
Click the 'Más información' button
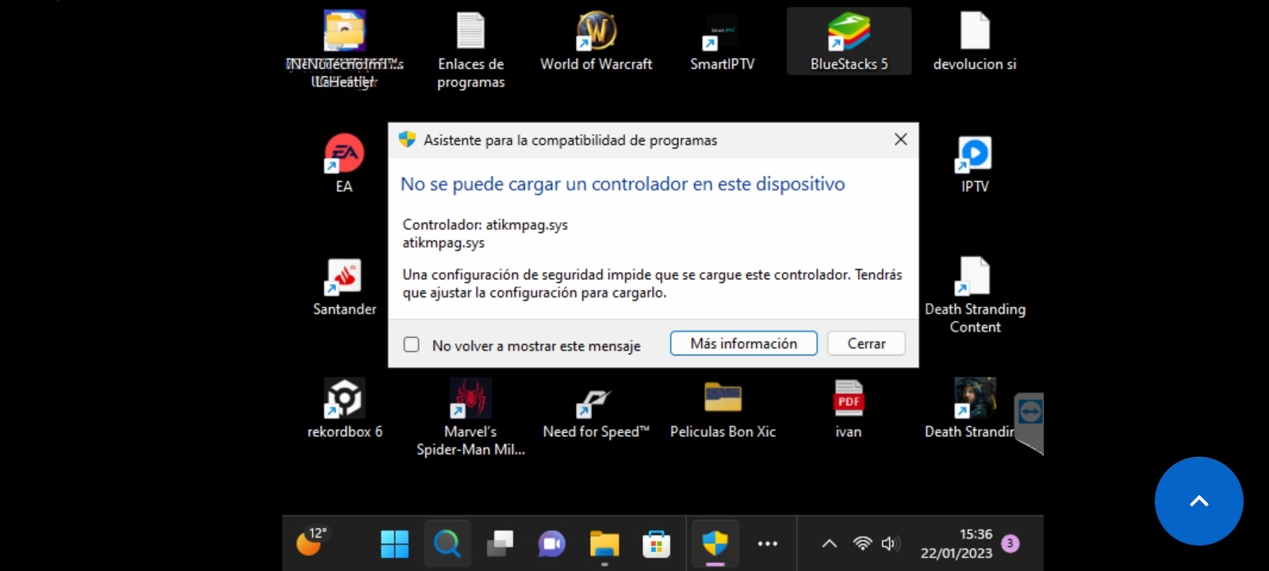coord(743,343)
